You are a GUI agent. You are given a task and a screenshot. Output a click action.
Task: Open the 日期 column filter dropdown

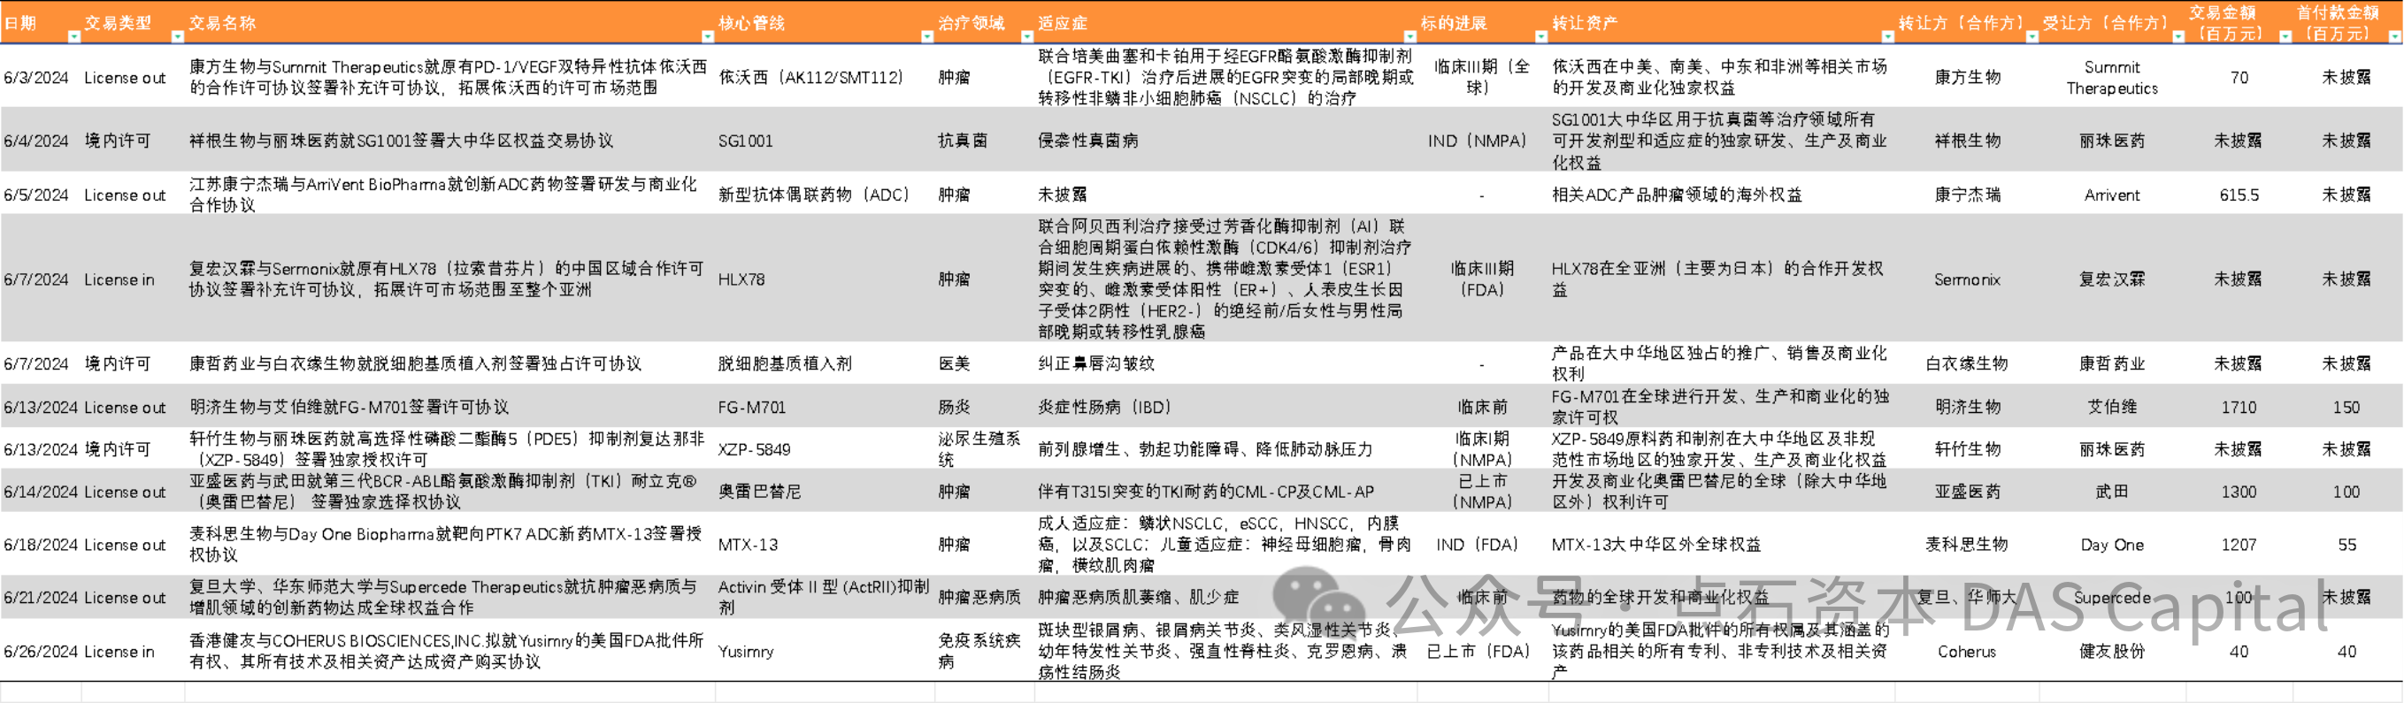click(73, 37)
